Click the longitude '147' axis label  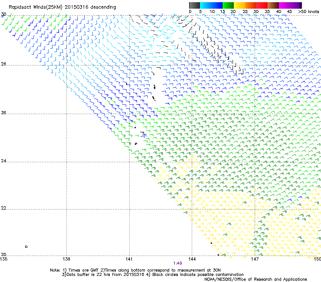(255, 259)
